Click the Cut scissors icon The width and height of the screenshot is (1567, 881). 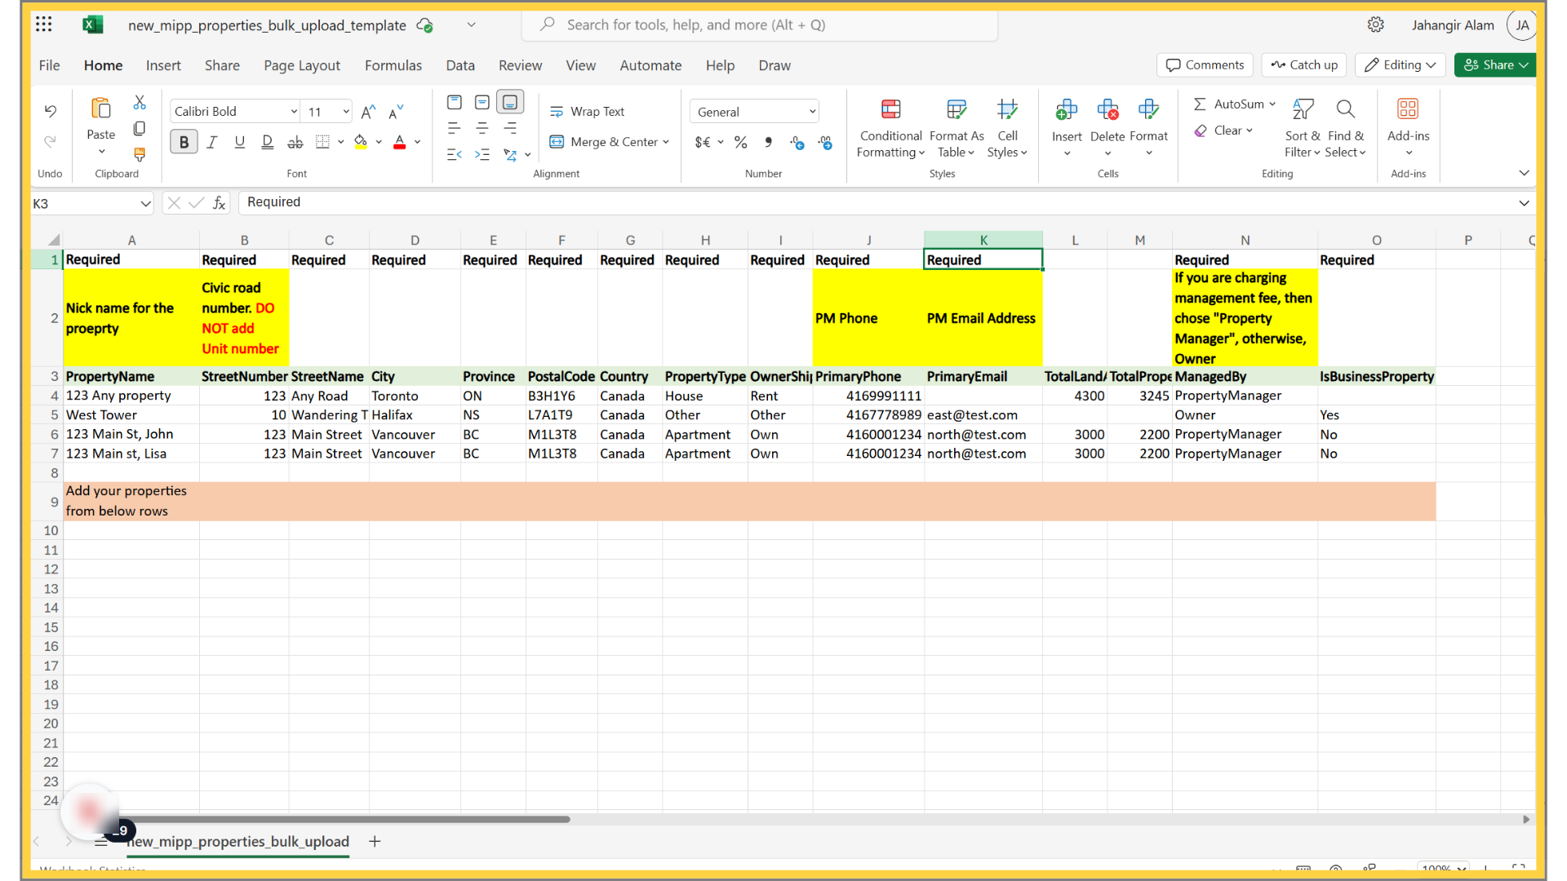click(x=140, y=103)
